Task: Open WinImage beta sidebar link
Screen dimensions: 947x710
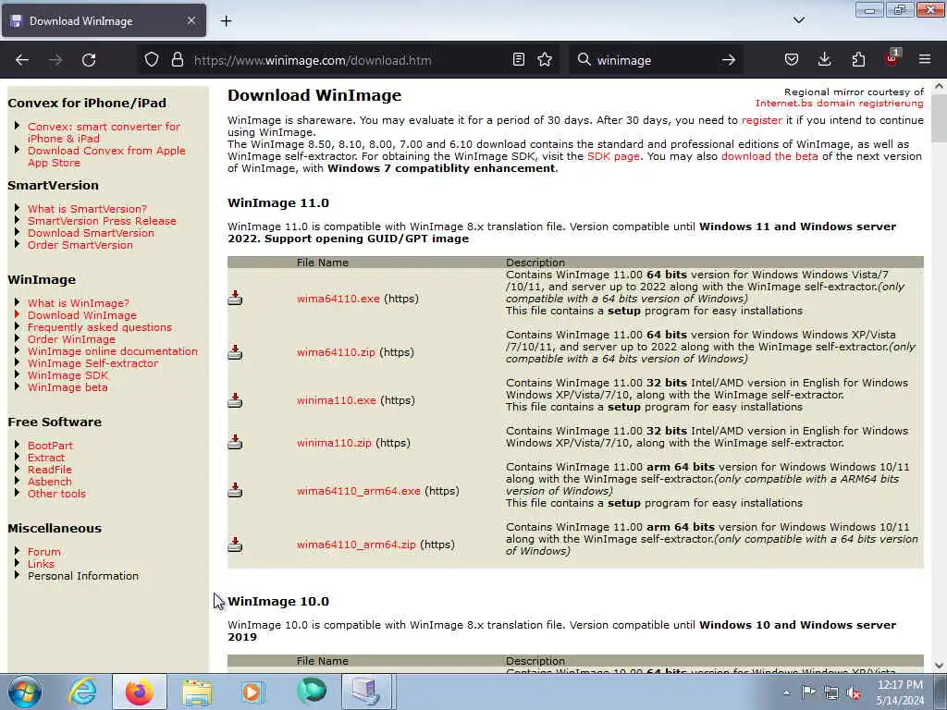Action: point(68,387)
